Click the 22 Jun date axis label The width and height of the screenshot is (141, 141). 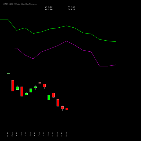(x=53, y=134)
